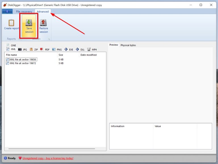Open the Physical bytes tab
218x164 pixels.
pos(128,45)
